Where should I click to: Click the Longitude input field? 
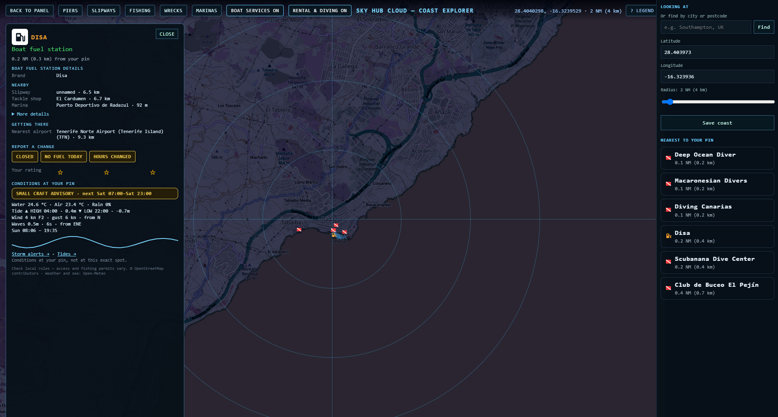click(717, 77)
